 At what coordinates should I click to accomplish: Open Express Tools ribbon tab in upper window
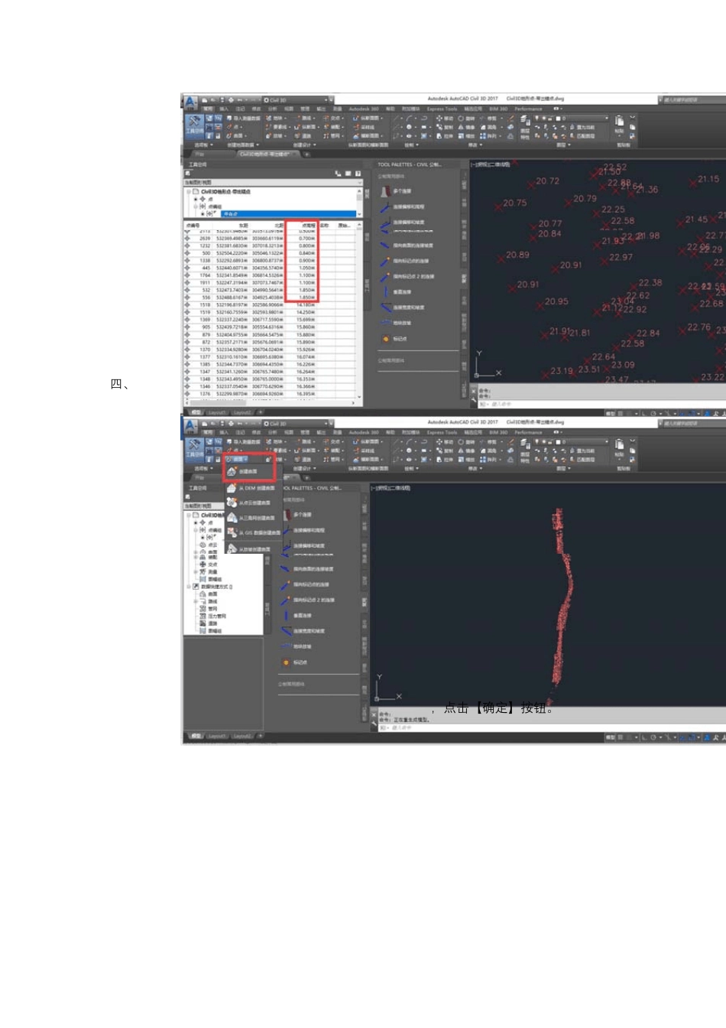point(442,109)
